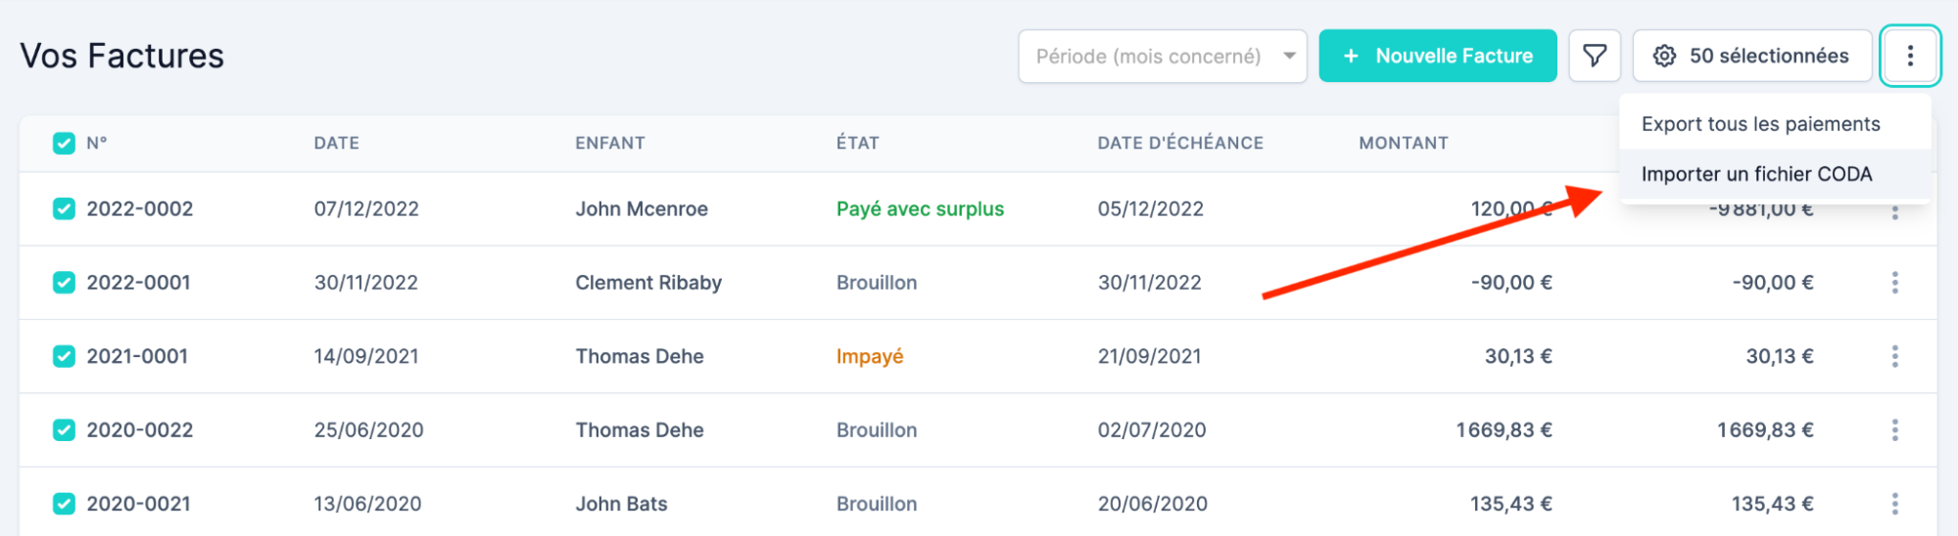
Task: Deselect invoice 2020-0021 checkbox
Action: click(64, 504)
